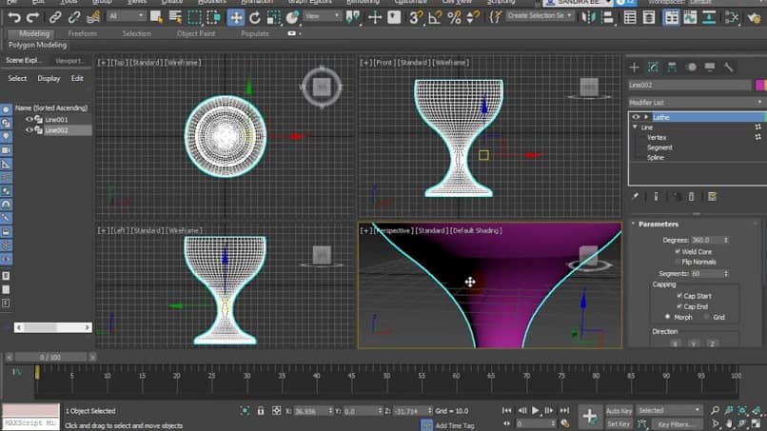Image resolution: width=767 pixels, height=431 pixels.
Task: Switch to the Freeform ribbon tab
Action: (x=83, y=33)
